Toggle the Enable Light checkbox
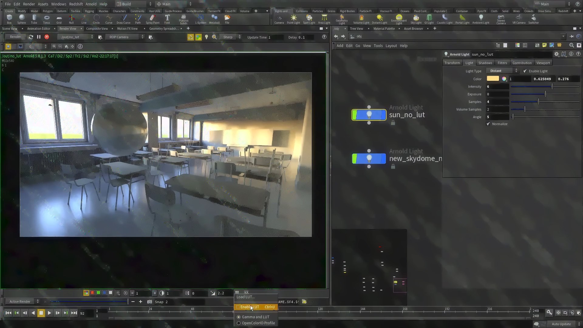The image size is (583, 328). [525, 71]
